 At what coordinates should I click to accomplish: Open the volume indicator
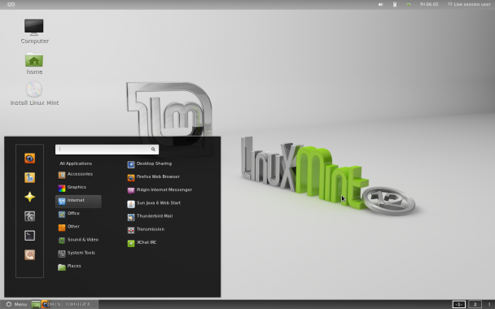pos(380,4)
